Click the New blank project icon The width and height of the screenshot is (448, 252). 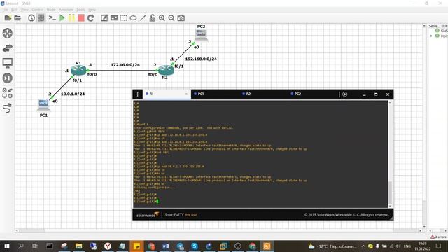pos(8,18)
